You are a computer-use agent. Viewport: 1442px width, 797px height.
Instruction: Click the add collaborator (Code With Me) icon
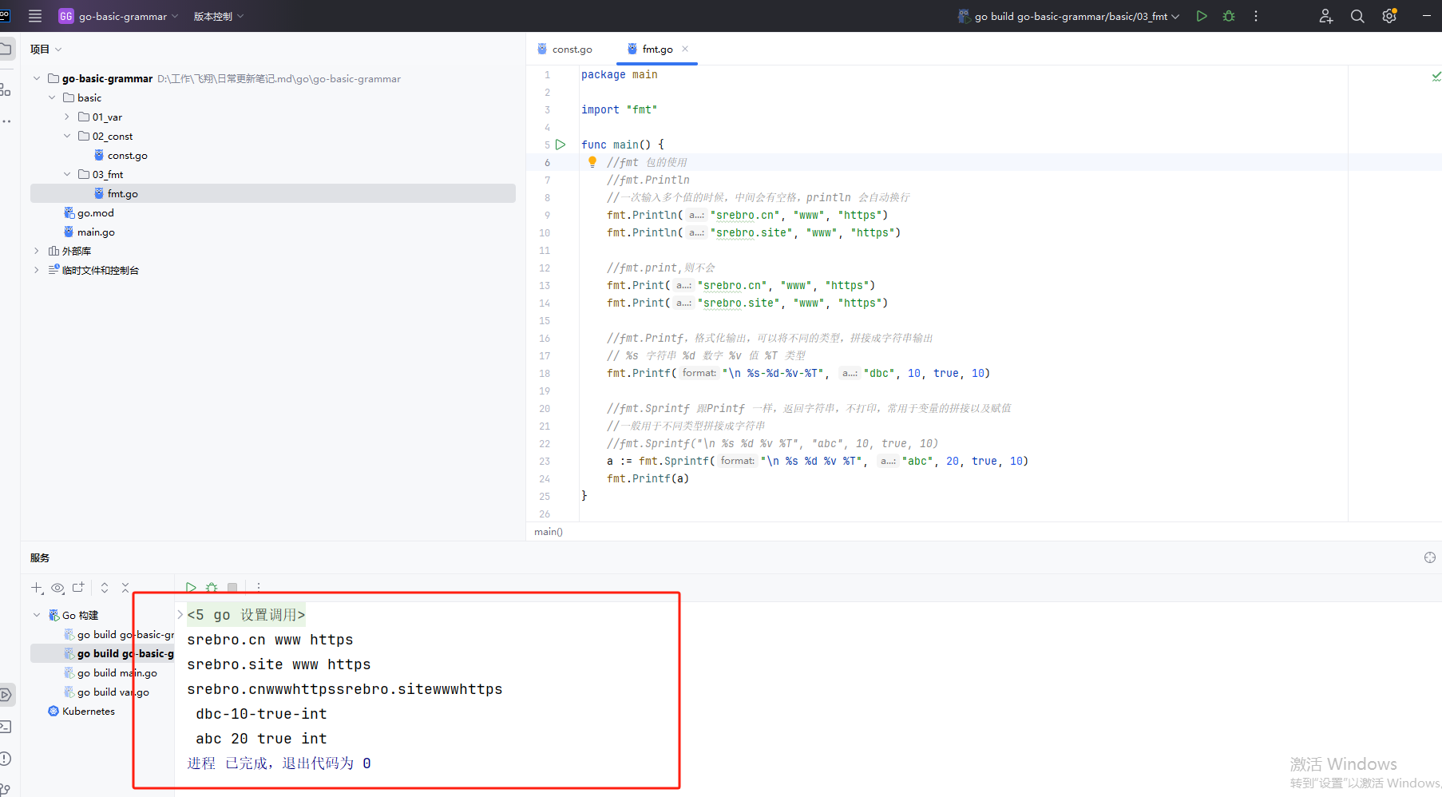1325,16
